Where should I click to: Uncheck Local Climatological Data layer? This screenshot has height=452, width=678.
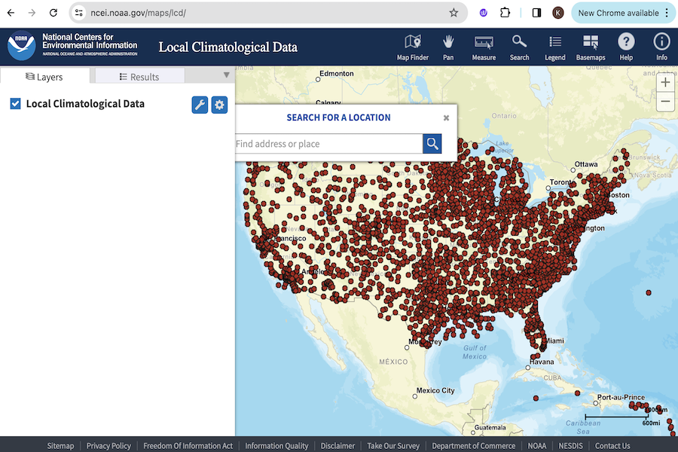tap(15, 104)
